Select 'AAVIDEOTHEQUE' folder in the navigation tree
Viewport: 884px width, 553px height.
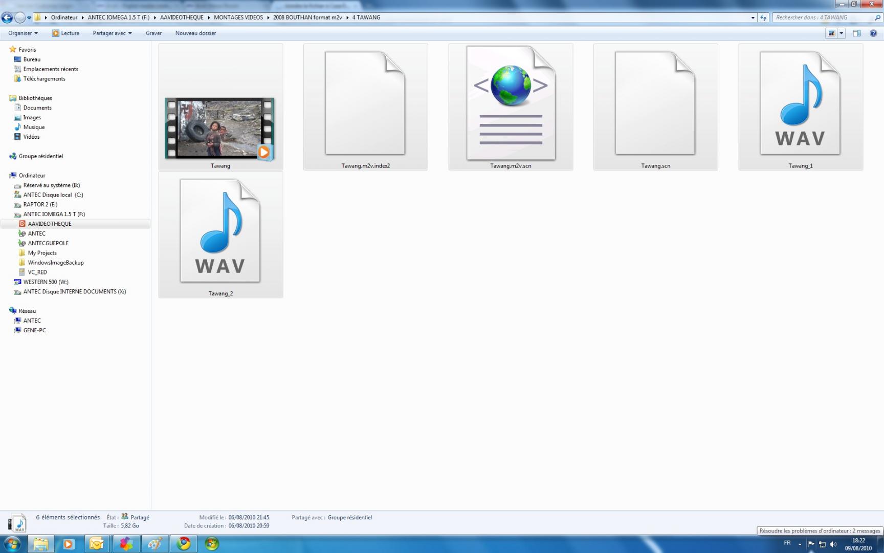click(x=50, y=224)
